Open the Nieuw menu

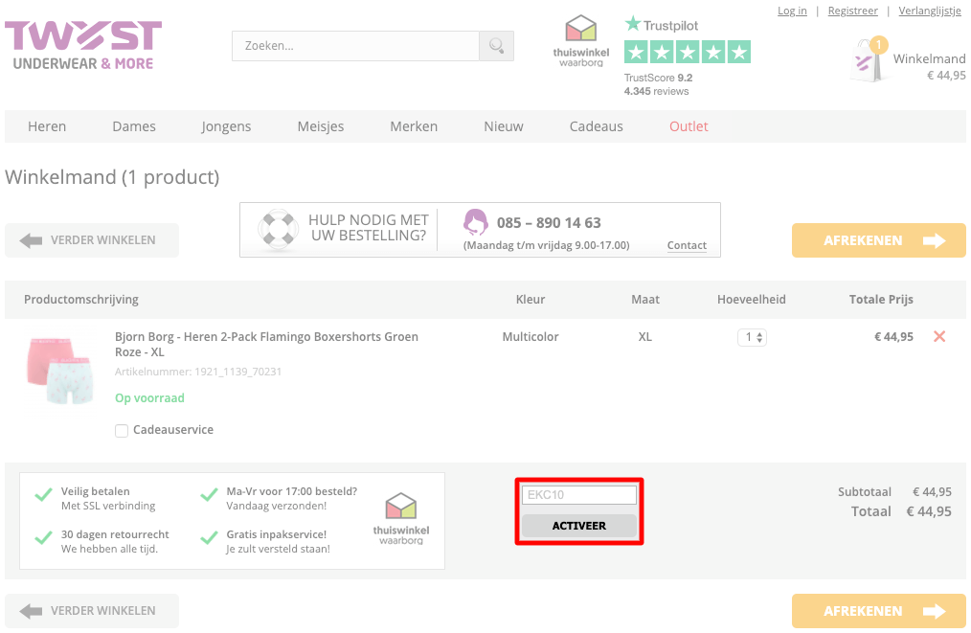[504, 126]
